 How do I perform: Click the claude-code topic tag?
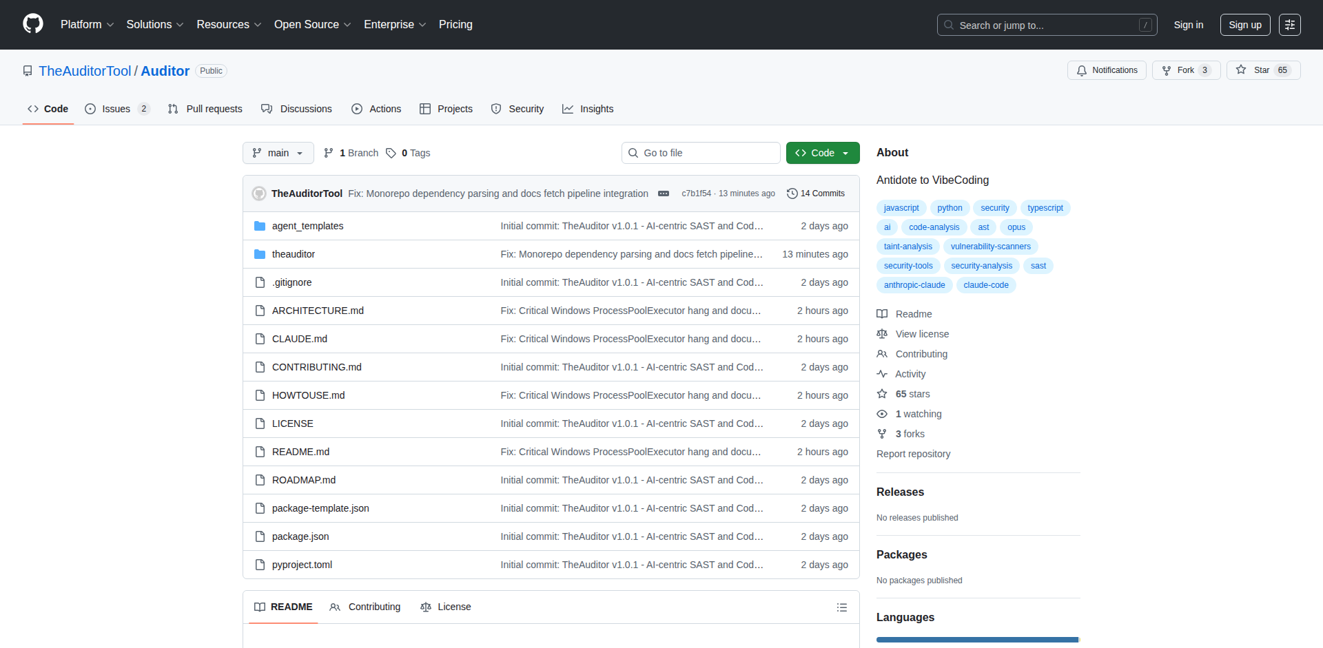(x=986, y=285)
